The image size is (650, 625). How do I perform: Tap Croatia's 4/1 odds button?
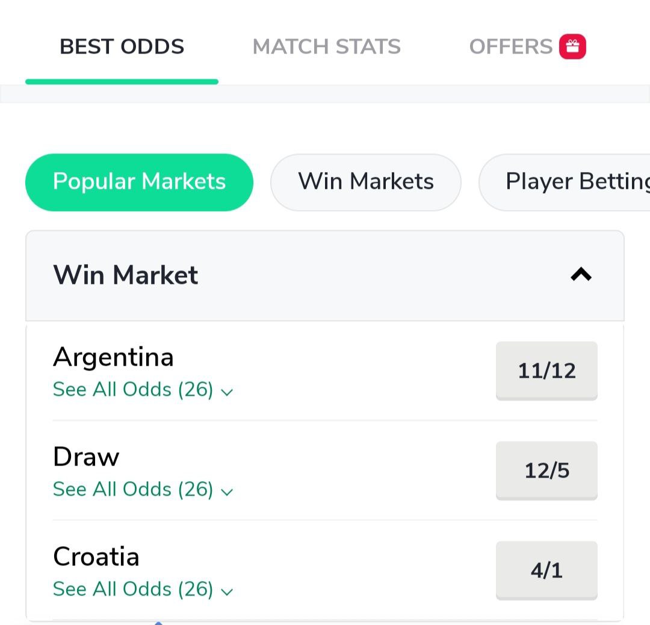[546, 570]
